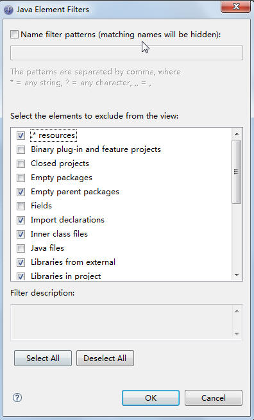Check the Closed projects filter
The image size is (254, 420).
[x=21, y=164]
